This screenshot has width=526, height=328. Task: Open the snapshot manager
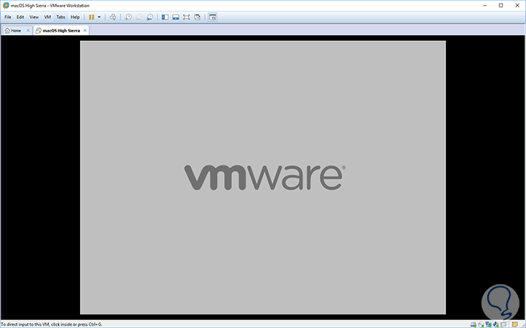[150, 17]
